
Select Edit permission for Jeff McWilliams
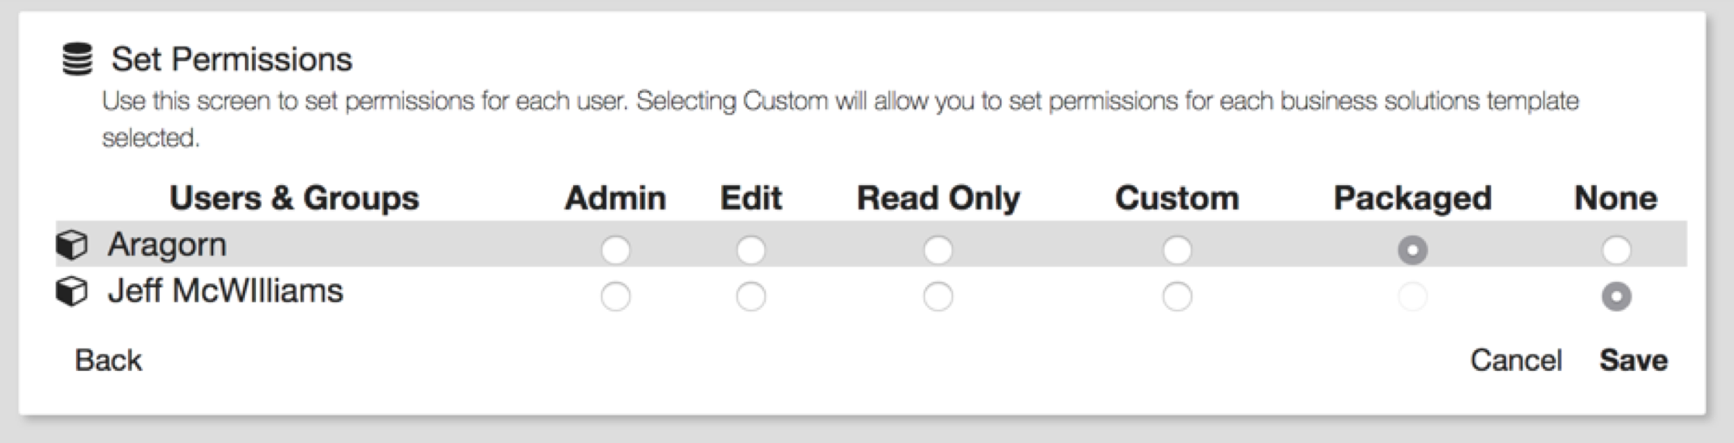(x=751, y=297)
